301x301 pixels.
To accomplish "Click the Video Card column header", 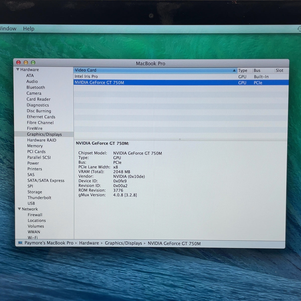I will point(155,70).
